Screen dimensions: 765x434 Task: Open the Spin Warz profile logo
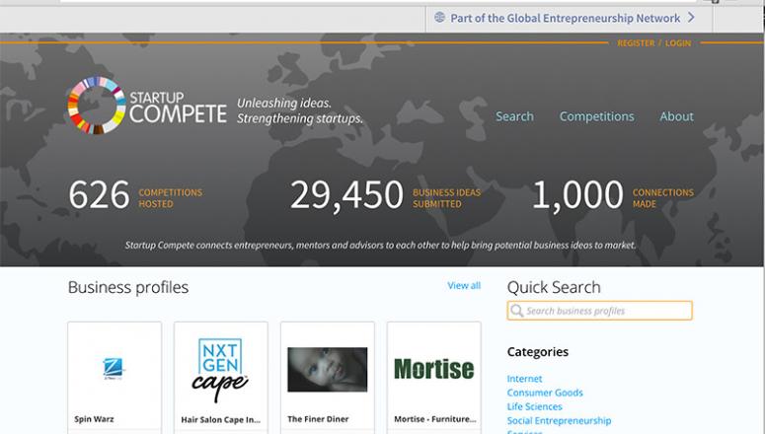coord(114,369)
